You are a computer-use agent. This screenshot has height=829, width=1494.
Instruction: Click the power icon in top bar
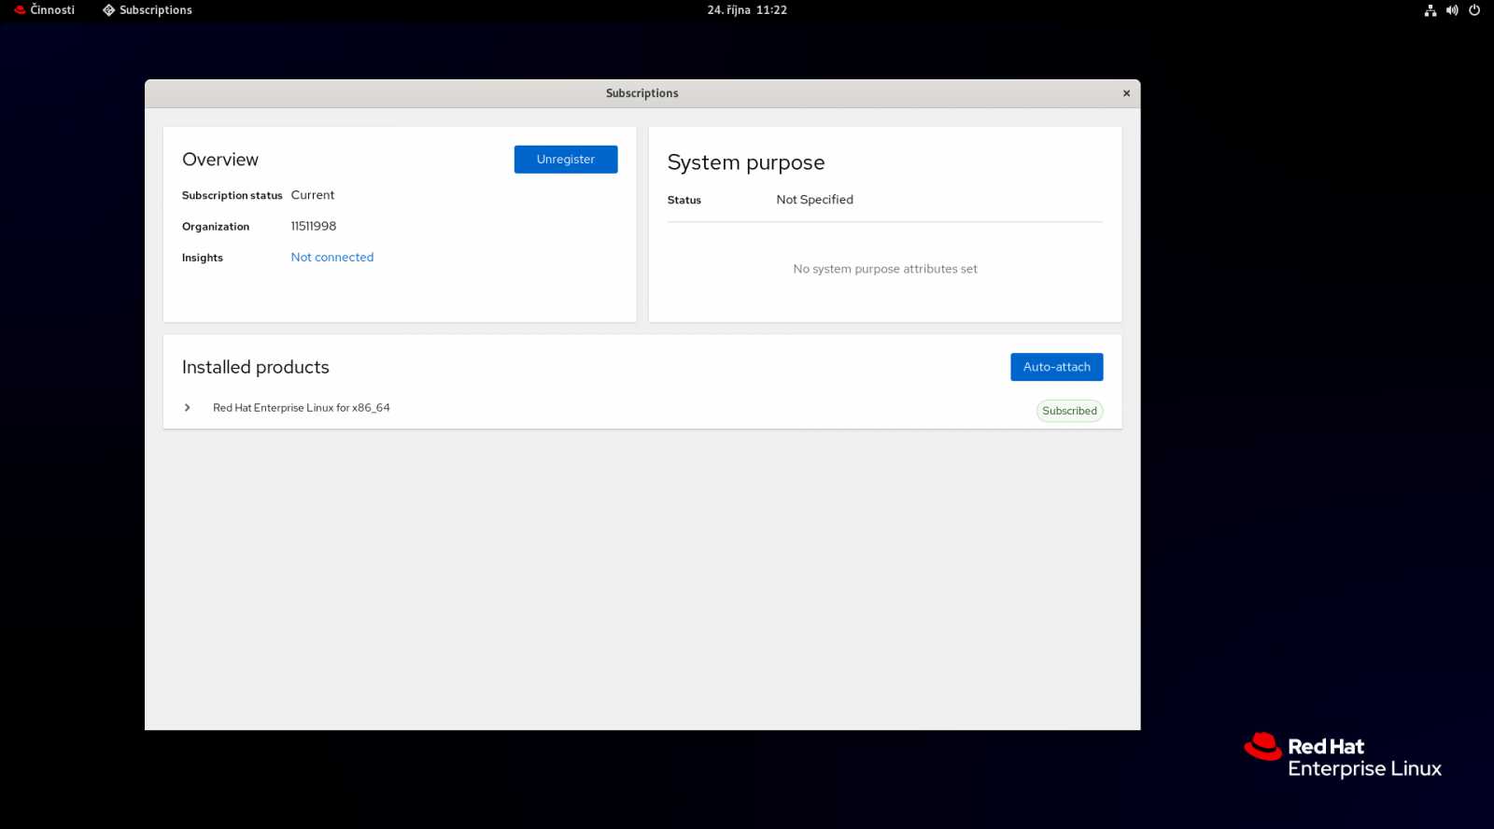point(1474,10)
